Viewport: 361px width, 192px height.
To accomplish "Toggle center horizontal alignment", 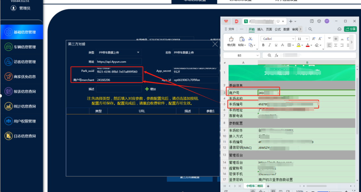I will (336, 45).
